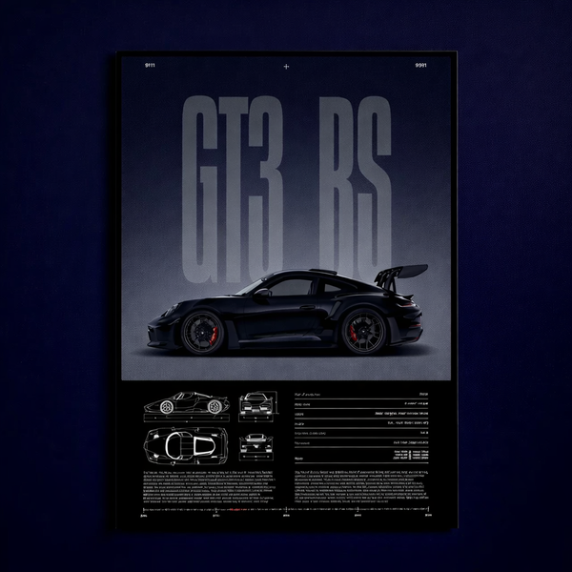Screen dimensions: 572x572
Task: Click the front wheel with red caliper
Action: 202,333
